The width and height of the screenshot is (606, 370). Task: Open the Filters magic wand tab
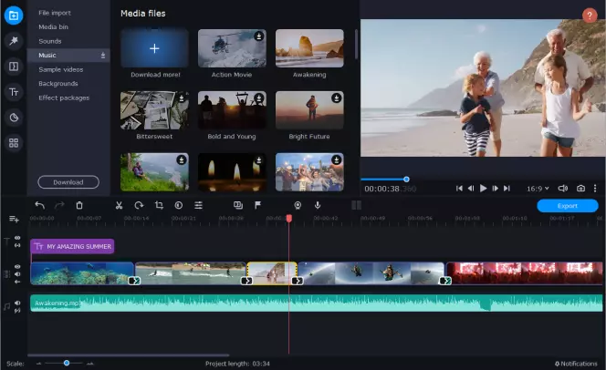tap(14, 41)
